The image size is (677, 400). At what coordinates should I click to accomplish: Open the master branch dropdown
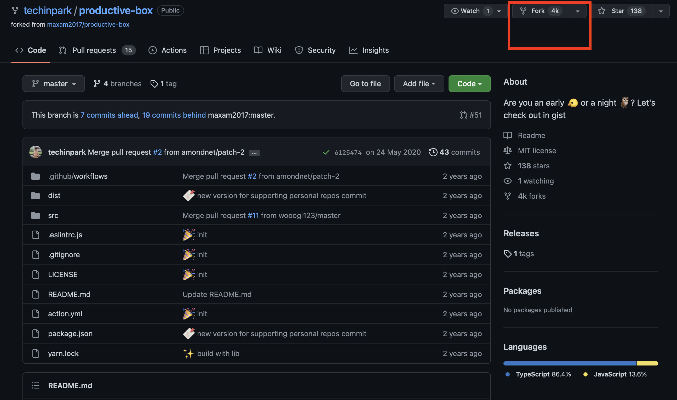[x=54, y=84]
